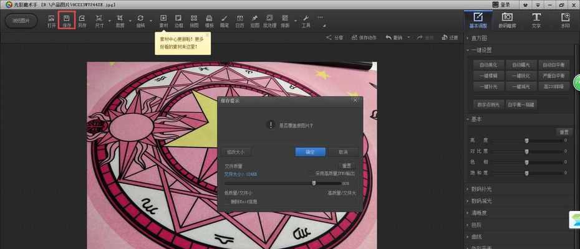The width and height of the screenshot is (580, 249).
Task: Open the 拼图 (Collage) tool
Action: (194, 21)
